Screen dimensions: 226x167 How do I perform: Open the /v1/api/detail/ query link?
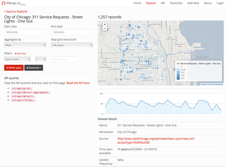(23, 96)
